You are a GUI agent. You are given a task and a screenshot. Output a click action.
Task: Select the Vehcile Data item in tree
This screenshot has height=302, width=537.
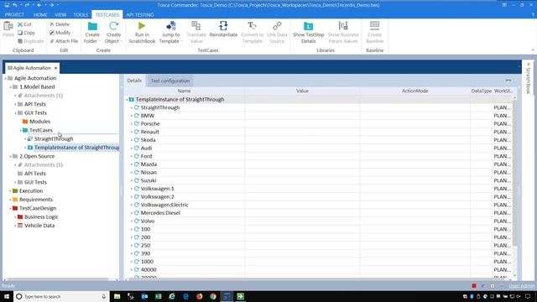click(39, 226)
